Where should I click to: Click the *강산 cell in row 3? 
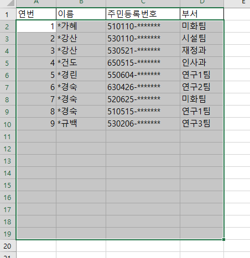point(81,39)
